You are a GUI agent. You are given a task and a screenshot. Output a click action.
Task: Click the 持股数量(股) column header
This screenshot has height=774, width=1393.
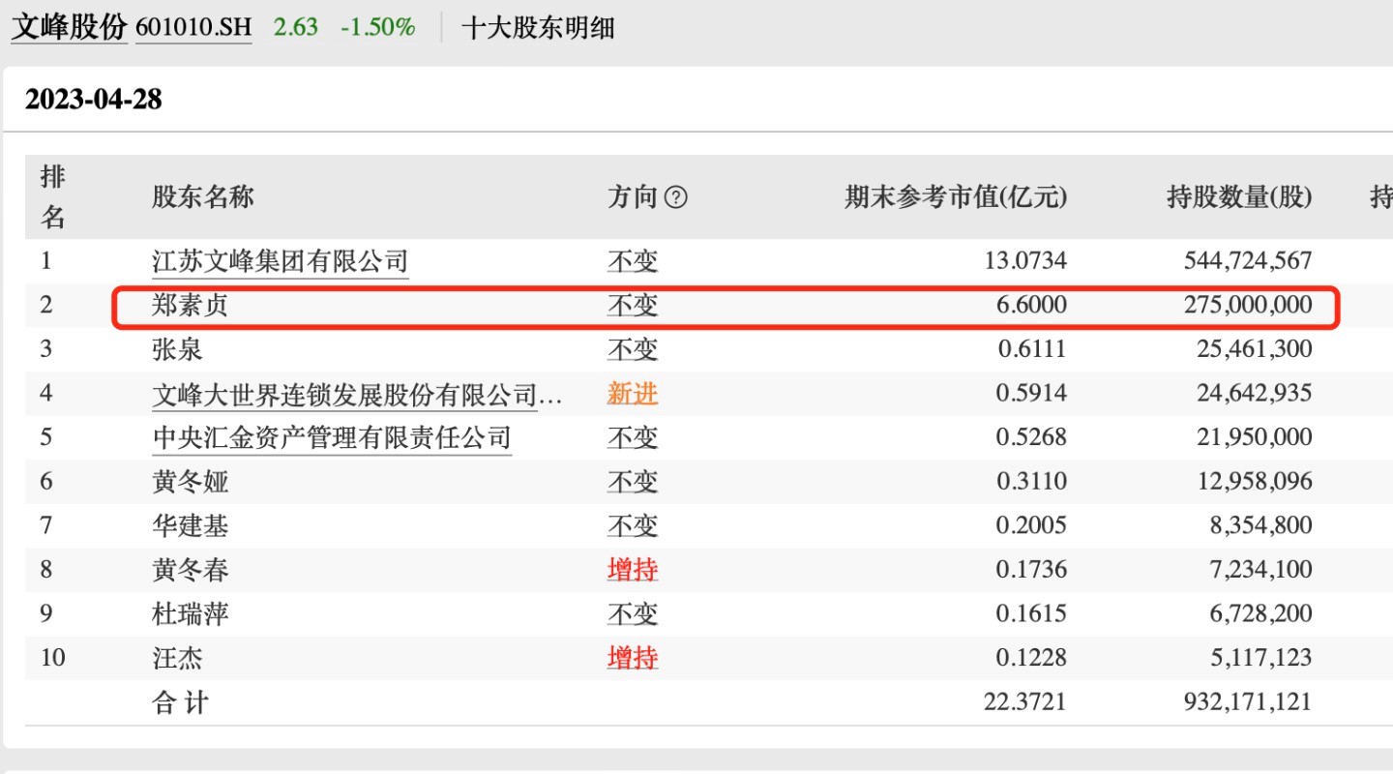click(x=1239, y=197)
